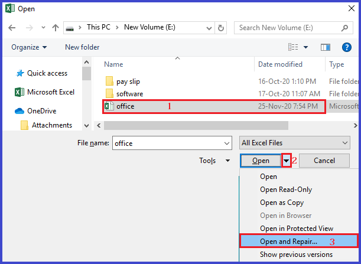Open the view options dropdown arrow
The image size is (361, 264).
point(305,47)
